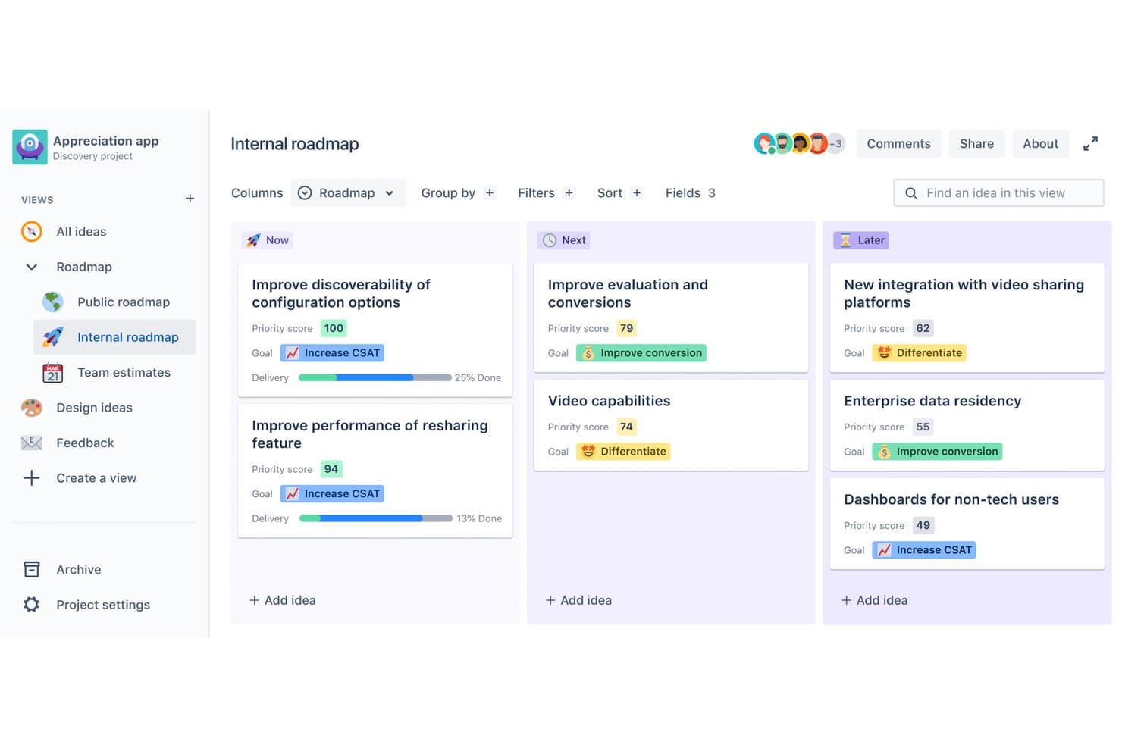Click the plus icon next to Sort

click(x=637, y=192)
